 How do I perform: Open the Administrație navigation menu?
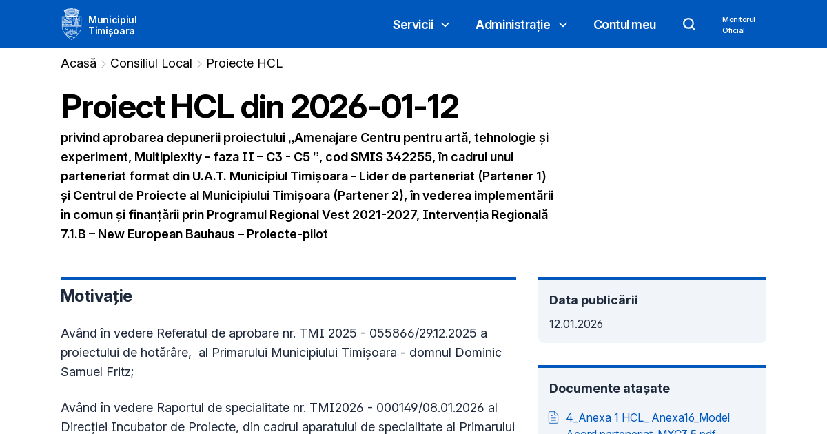coord(513,24)
